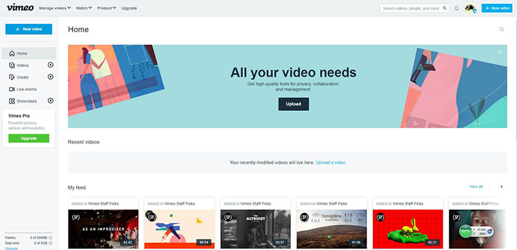The height and width of the screenshot is (250, 517).
Task: Expand the Watch dropdown menu
Action: pyautogui.click(x=84, y=8)
